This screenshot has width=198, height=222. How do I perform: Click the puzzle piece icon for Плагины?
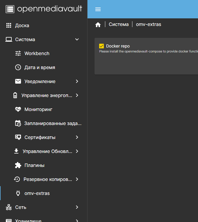point(18,165)
